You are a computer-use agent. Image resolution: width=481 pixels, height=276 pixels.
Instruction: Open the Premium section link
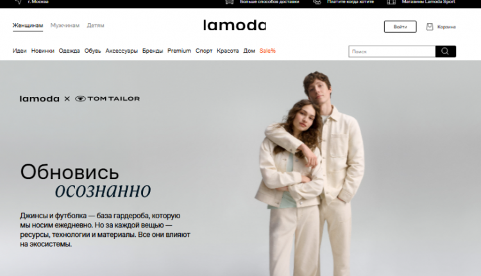coord(179,51)
